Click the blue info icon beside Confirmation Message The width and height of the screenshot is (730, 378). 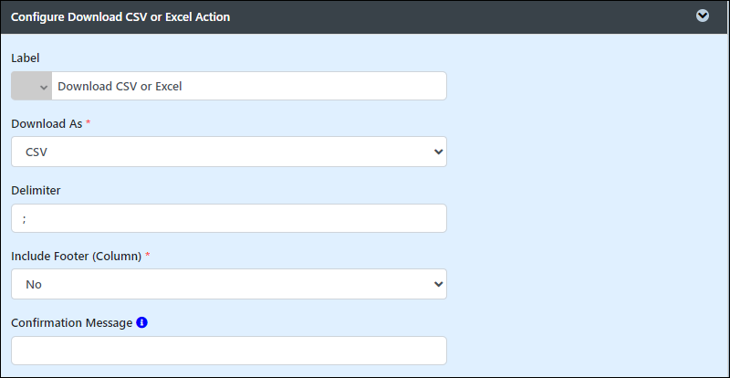pos(142,322)
